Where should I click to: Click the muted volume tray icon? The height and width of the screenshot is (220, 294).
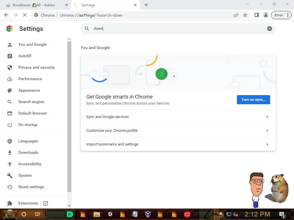pos(235,214)
